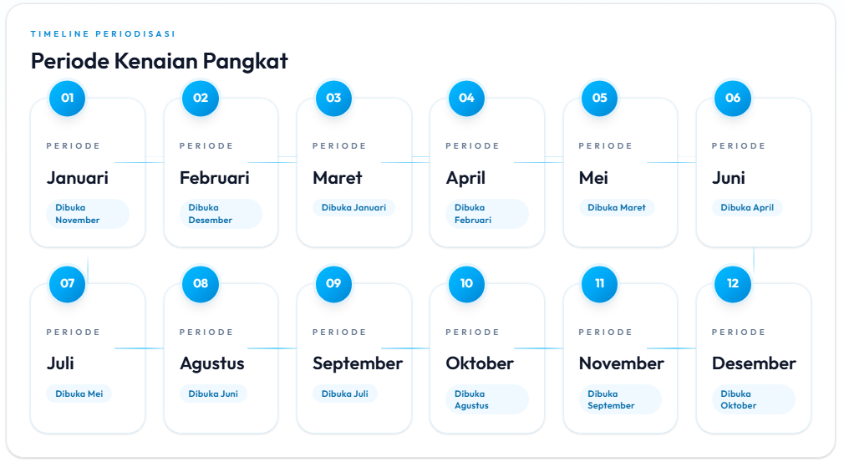Open the April period card

486,173
